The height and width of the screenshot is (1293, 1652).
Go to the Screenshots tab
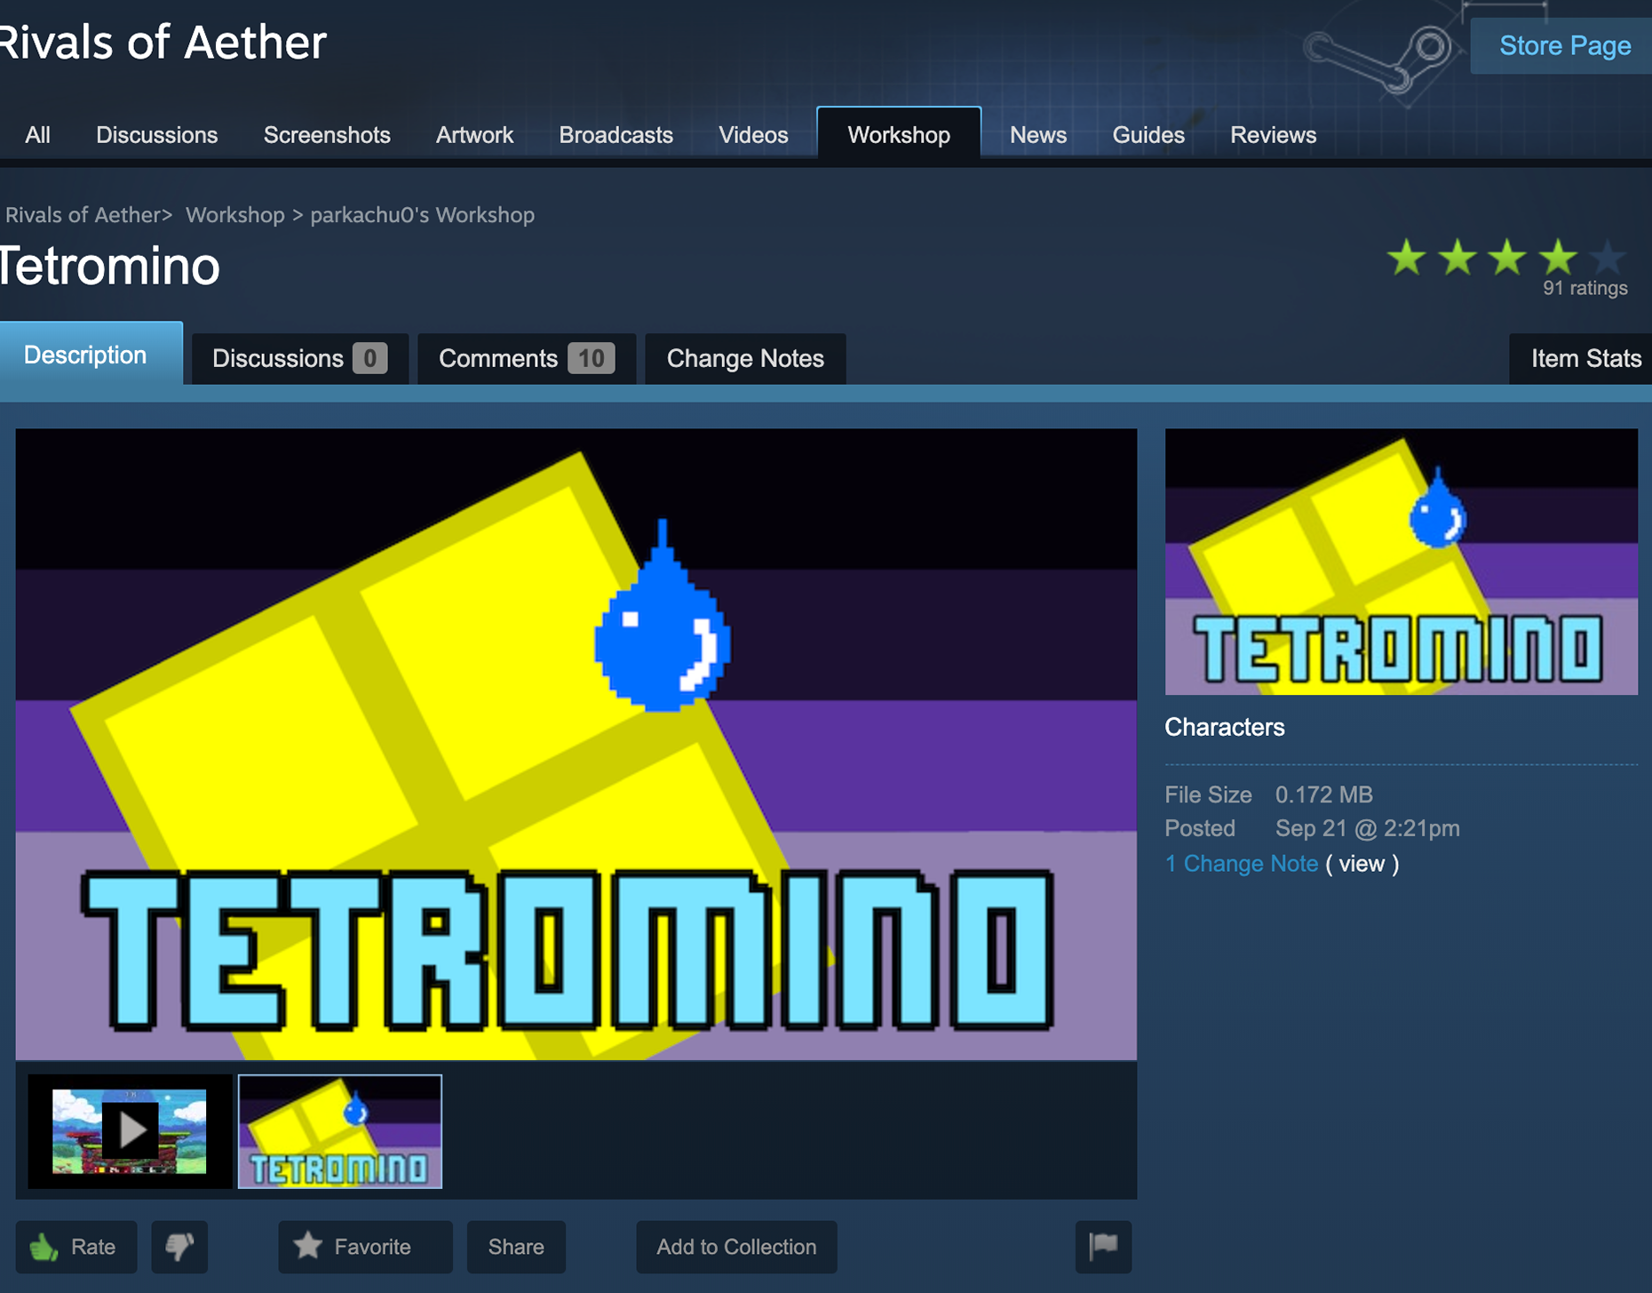pyautogui.click(x=327, y=135)
